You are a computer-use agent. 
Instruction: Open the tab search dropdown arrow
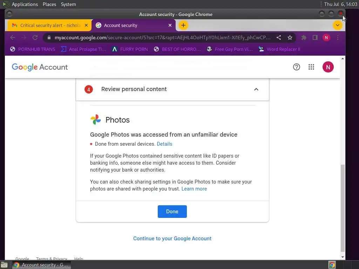[x=338, y=25]
